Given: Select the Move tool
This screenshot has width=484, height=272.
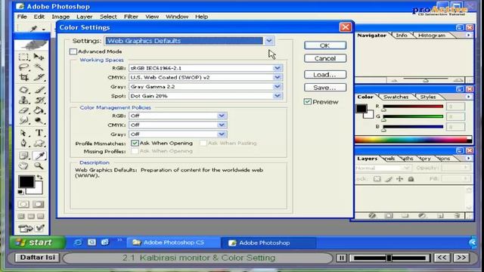Looking at the screenshot, I should coord(39,57).
